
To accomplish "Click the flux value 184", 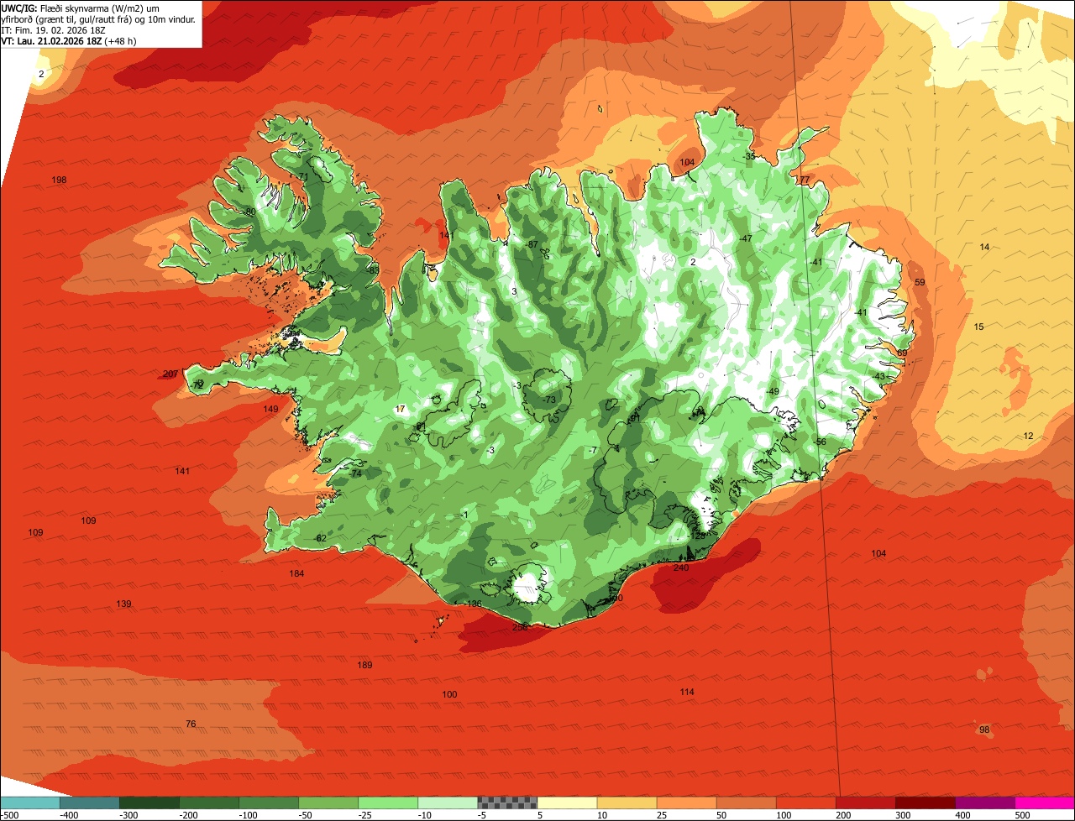I will click(296, 574).
